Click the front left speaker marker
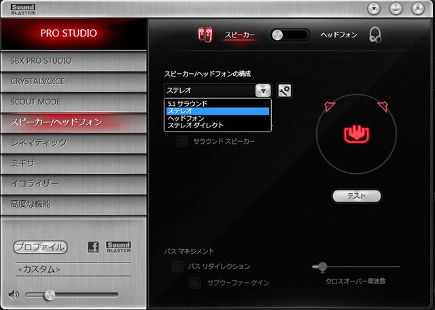 click(x=330, y=106)
